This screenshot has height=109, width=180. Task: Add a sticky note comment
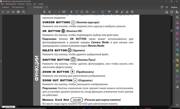[x=117, y=12]
